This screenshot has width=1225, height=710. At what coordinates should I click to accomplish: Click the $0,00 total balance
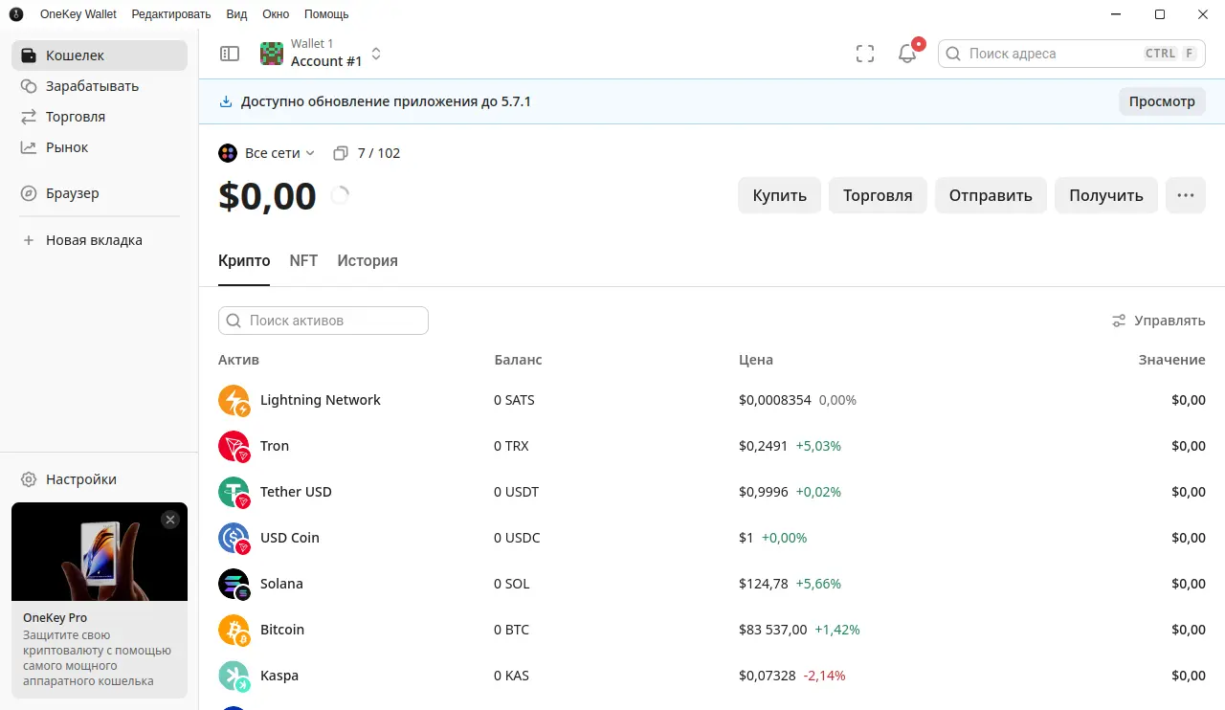pyautogui.click(x=267, y=196)
